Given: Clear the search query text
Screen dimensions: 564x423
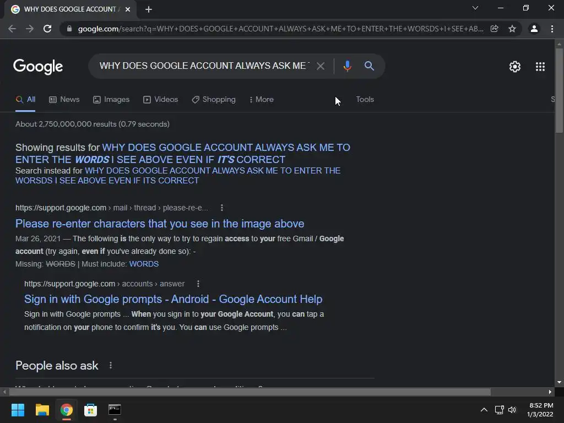Looking at the screenshot, I should pos(321,66).
